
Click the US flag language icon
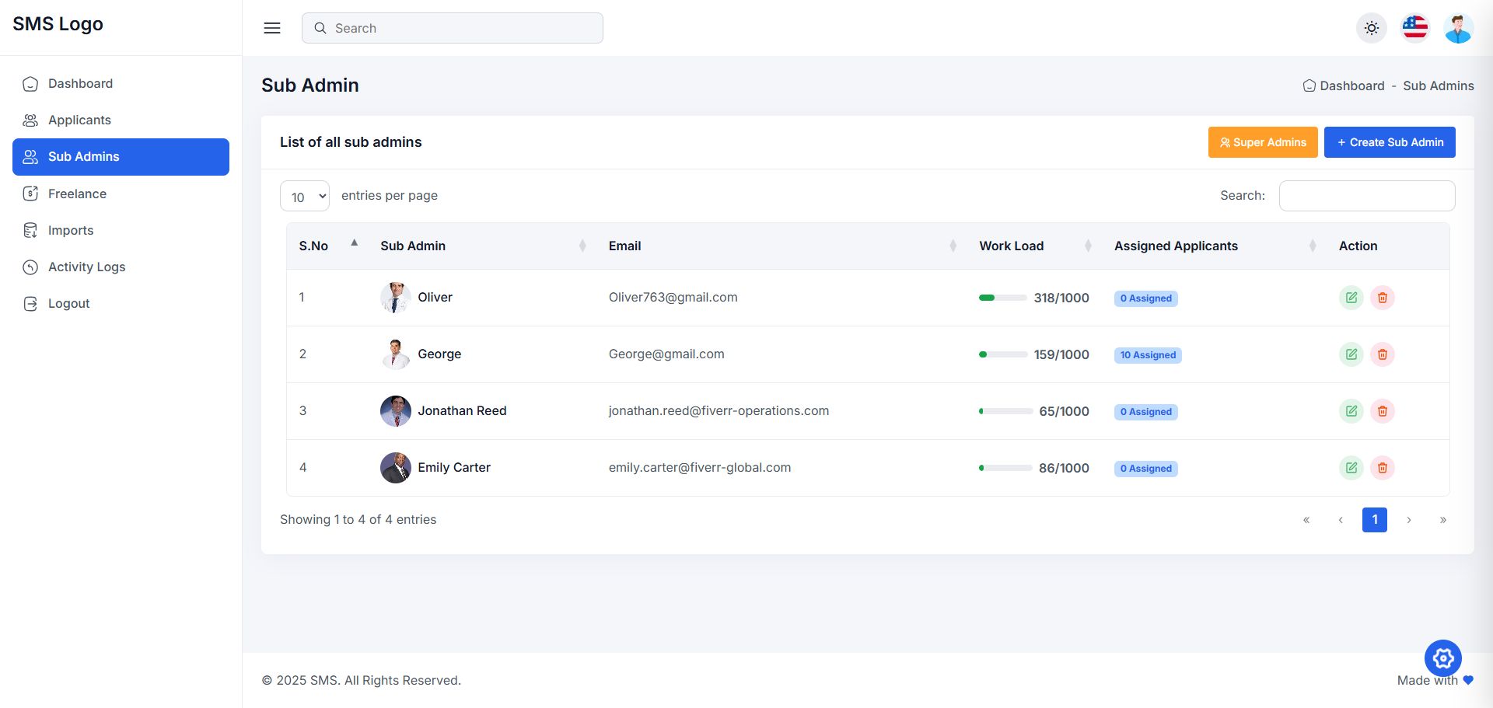[1414, 28]
